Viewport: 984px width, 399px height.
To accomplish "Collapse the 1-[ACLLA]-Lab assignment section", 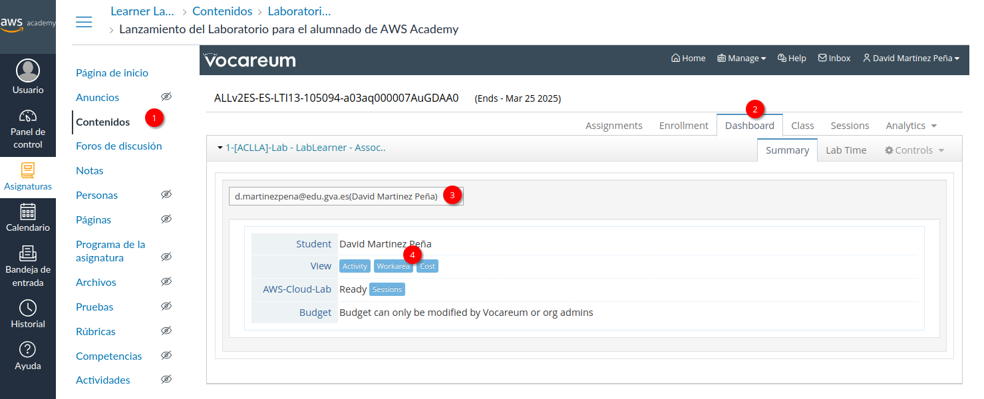I will (x=220, y=148).
